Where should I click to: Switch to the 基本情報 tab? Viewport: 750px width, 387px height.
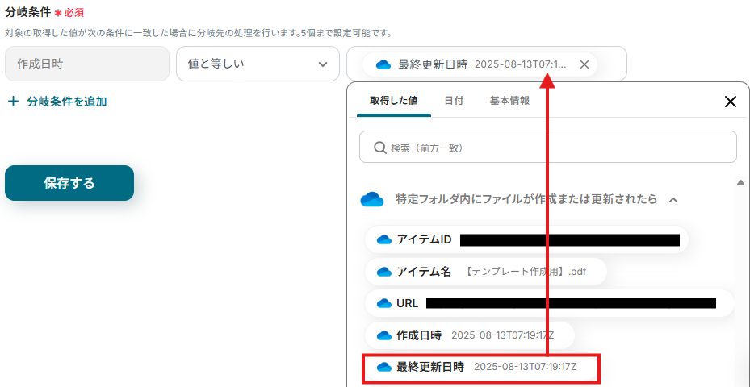tap(509, 101)
